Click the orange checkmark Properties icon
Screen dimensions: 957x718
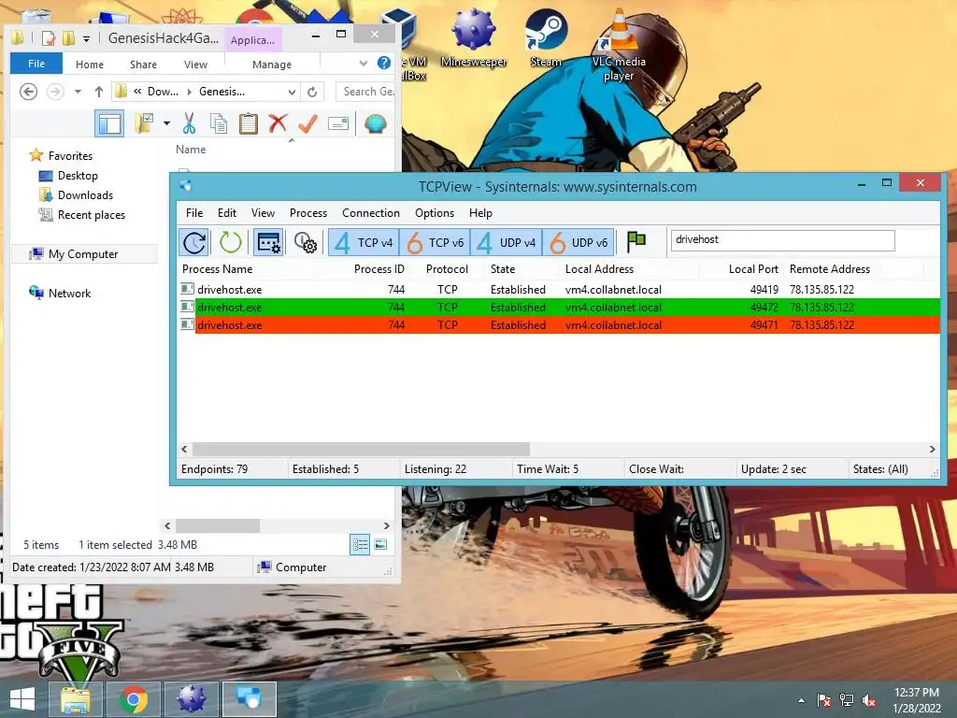point(307,123)
